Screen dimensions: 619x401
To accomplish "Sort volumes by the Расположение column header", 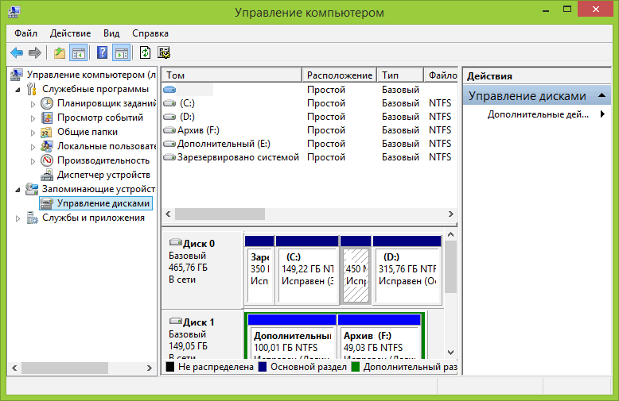I will (338, 75).
